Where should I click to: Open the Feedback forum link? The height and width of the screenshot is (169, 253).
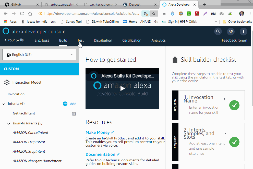tap(234, 40)
